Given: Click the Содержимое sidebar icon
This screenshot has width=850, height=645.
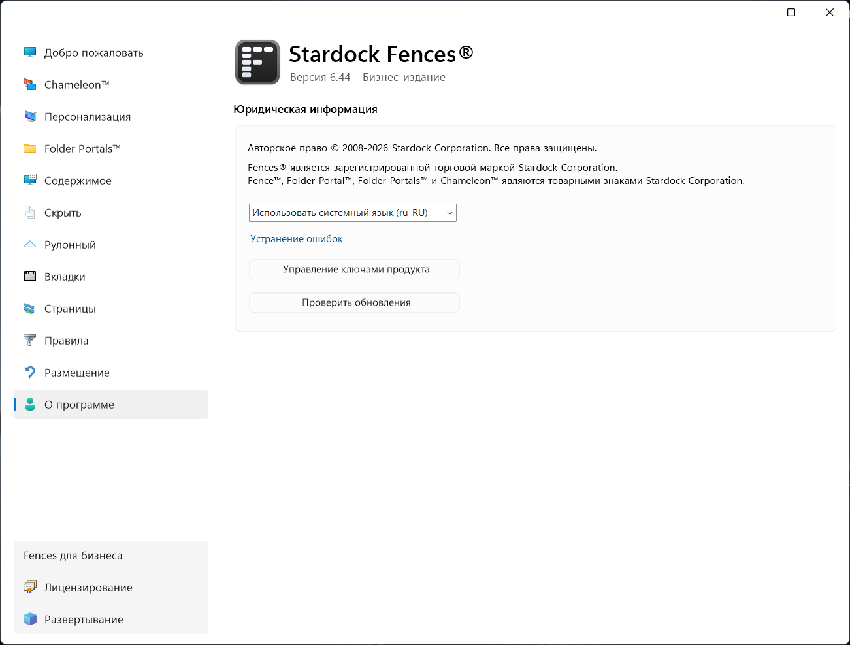Looking at the screenshot, I should 30,180.
